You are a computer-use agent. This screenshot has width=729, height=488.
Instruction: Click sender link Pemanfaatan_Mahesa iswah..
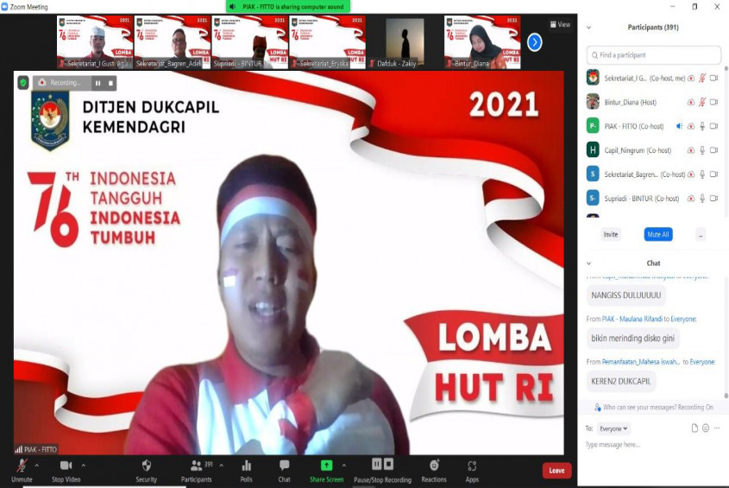(x=641, y=362)
